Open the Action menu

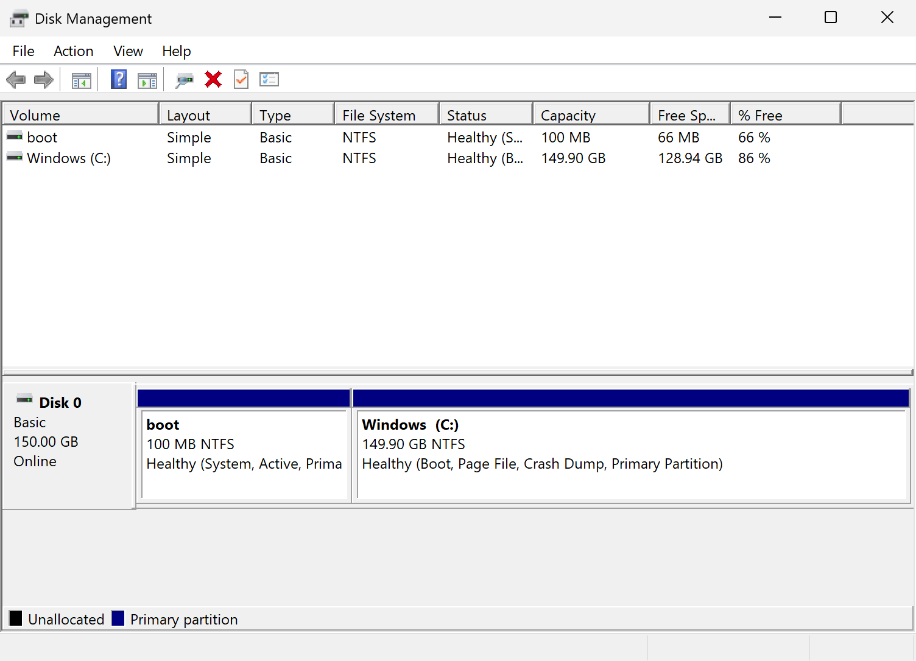74,51
